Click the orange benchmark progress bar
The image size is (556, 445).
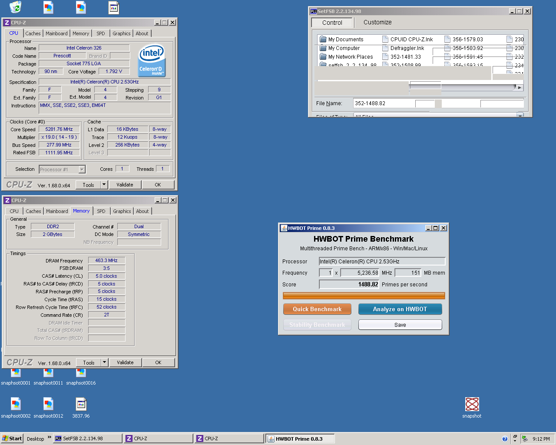(x=364, y=296)
